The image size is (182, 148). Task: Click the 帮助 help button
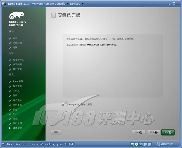coord(56,132)
